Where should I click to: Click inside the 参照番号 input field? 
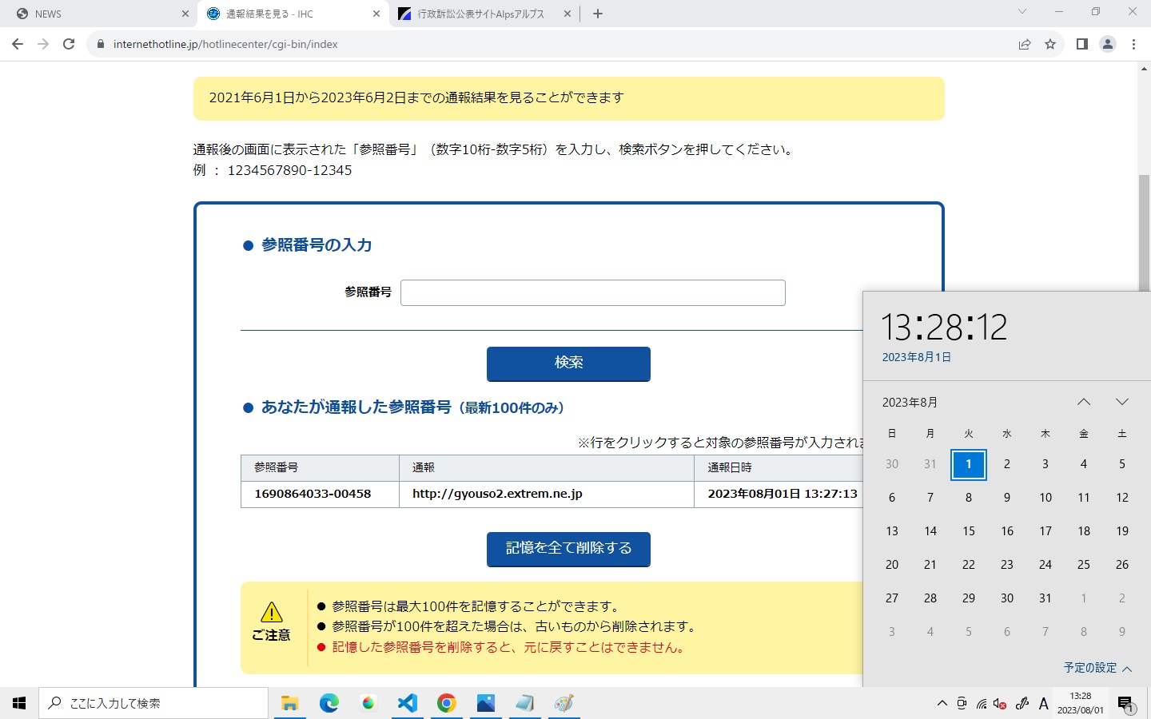coord(591,292)
